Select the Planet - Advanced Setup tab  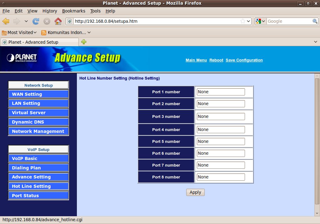[x=40, y=42]
